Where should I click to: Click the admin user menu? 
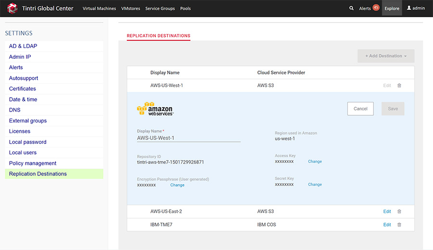click(x=416, y=8)
